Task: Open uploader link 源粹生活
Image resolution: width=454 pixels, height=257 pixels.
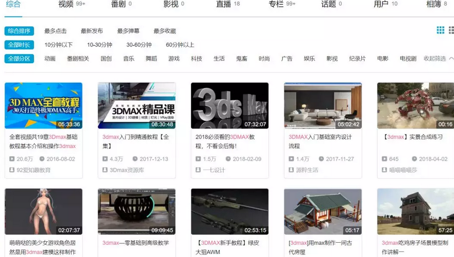Action: (307, 170)
